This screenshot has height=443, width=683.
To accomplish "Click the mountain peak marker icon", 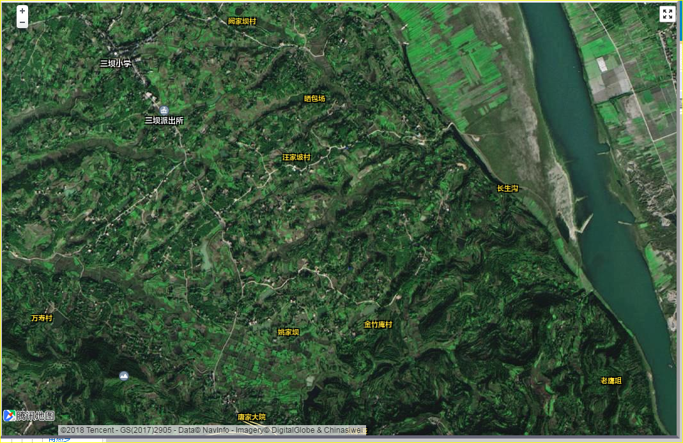I will tap(124, 376).
